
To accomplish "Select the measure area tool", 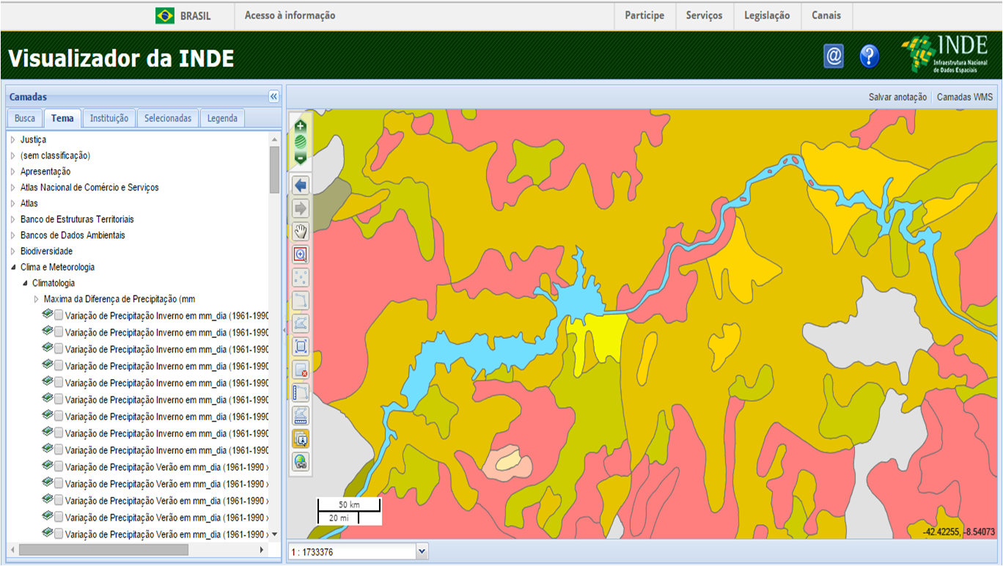I will [x=301, y=416].
